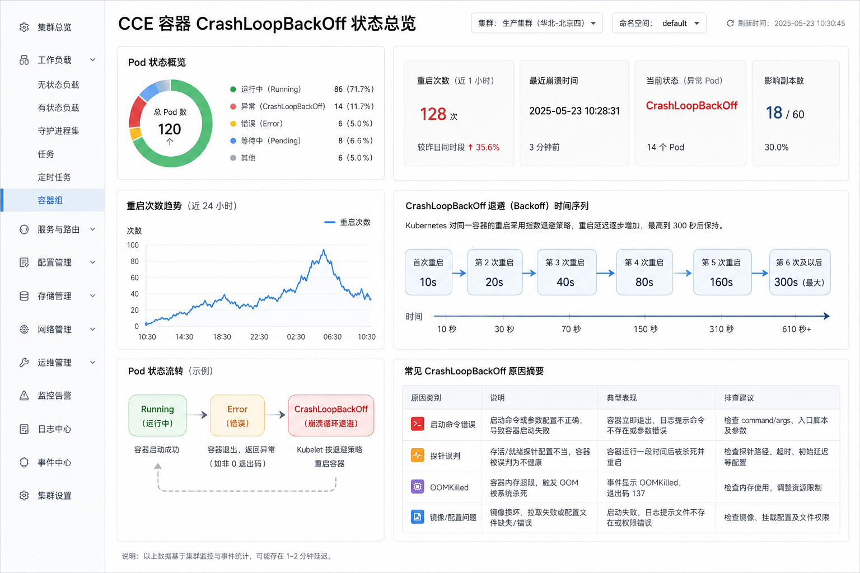Click the purple OOMKilled chip icon
Image resolution: width=860 pixels, height=573 pixels.
point(418,487)
